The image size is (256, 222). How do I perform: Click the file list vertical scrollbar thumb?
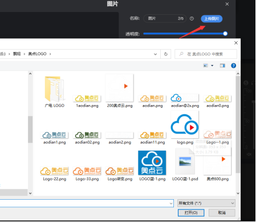point(238,124)
